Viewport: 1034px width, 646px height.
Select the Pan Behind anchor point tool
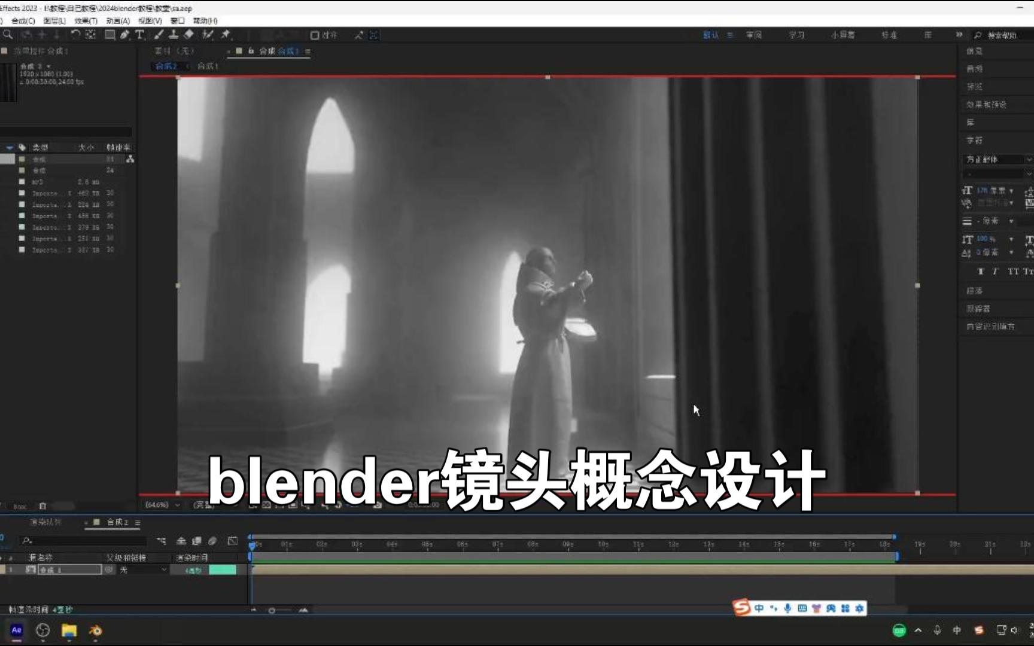click(90, 35)
